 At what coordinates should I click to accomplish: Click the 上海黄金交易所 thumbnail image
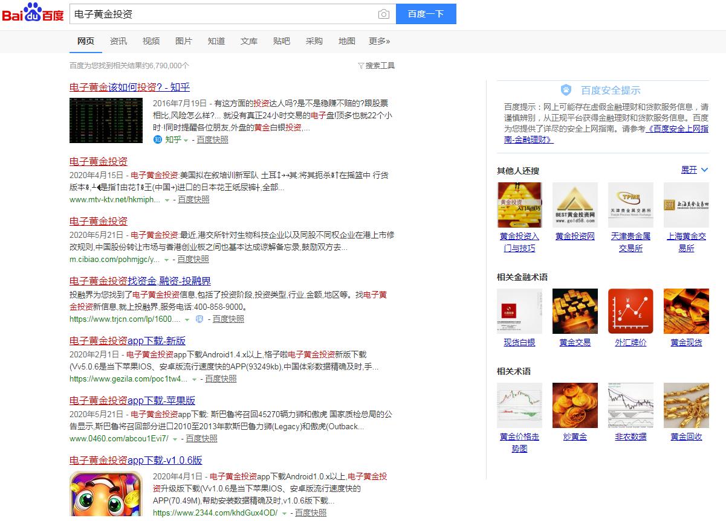686,205
